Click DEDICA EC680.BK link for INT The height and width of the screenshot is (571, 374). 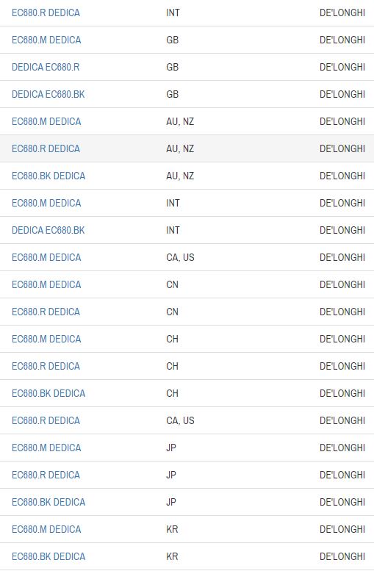pos(48,230)
